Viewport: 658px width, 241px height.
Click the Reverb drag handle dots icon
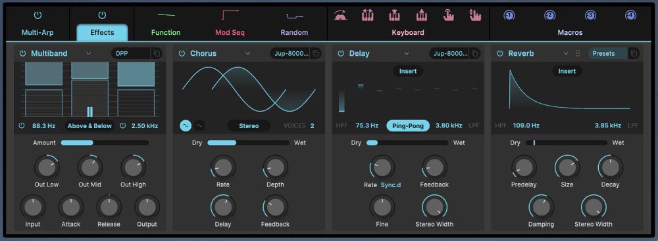[x=578, y=54]
